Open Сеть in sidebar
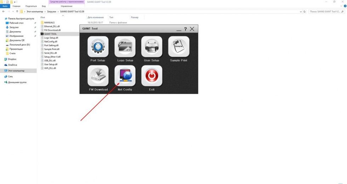This screenshot has width=347, height=184. 8,77
